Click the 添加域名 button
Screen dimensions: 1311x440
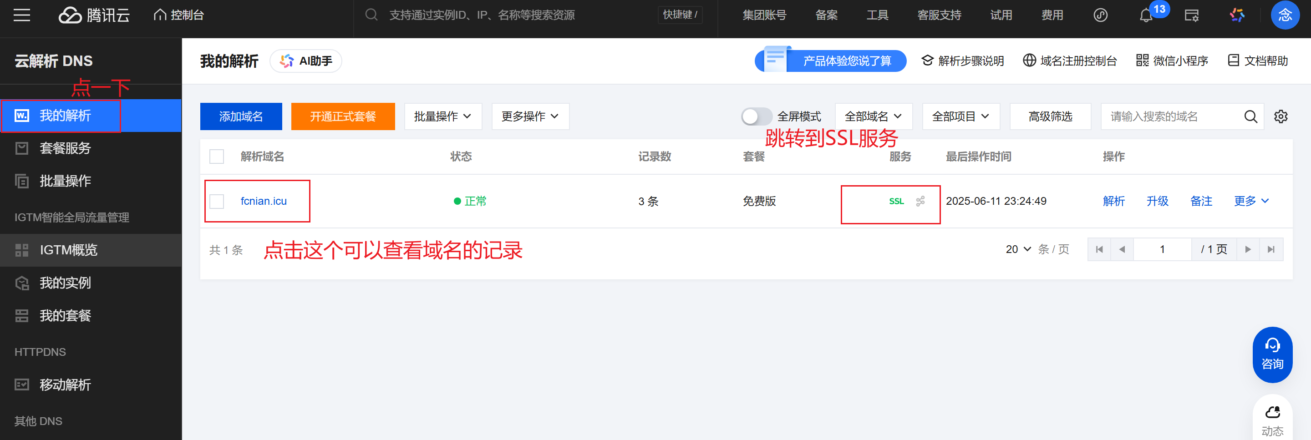coord(241,116)
